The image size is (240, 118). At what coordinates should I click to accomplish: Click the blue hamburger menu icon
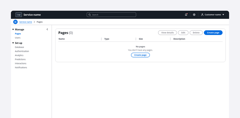[x=15, y=22]
